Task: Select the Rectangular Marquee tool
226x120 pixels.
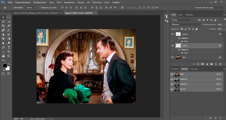Action: [9, 17]
